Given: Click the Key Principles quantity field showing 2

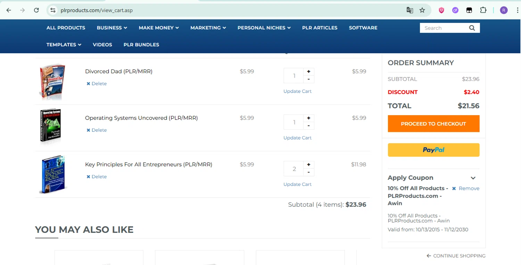Looking at the screenshot, I should click(x=294, y=169).
